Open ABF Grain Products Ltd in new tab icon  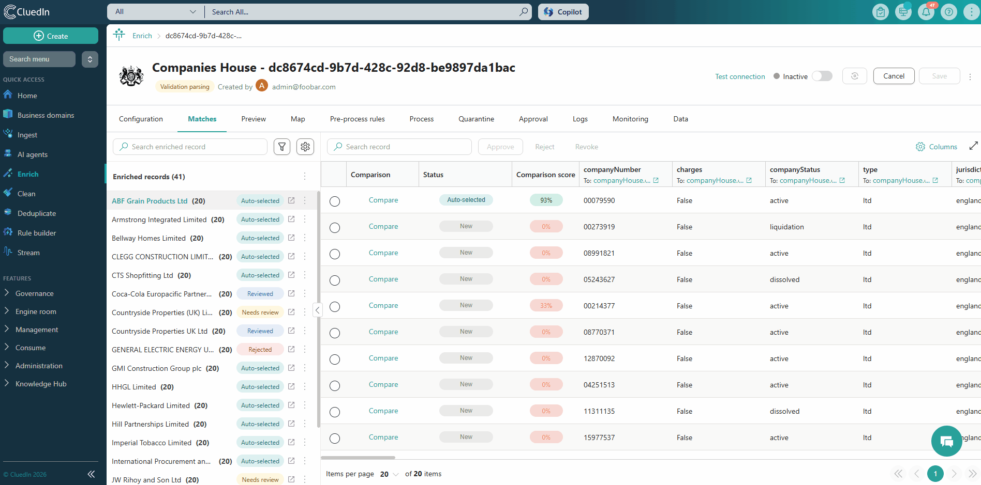click(291, 200)
